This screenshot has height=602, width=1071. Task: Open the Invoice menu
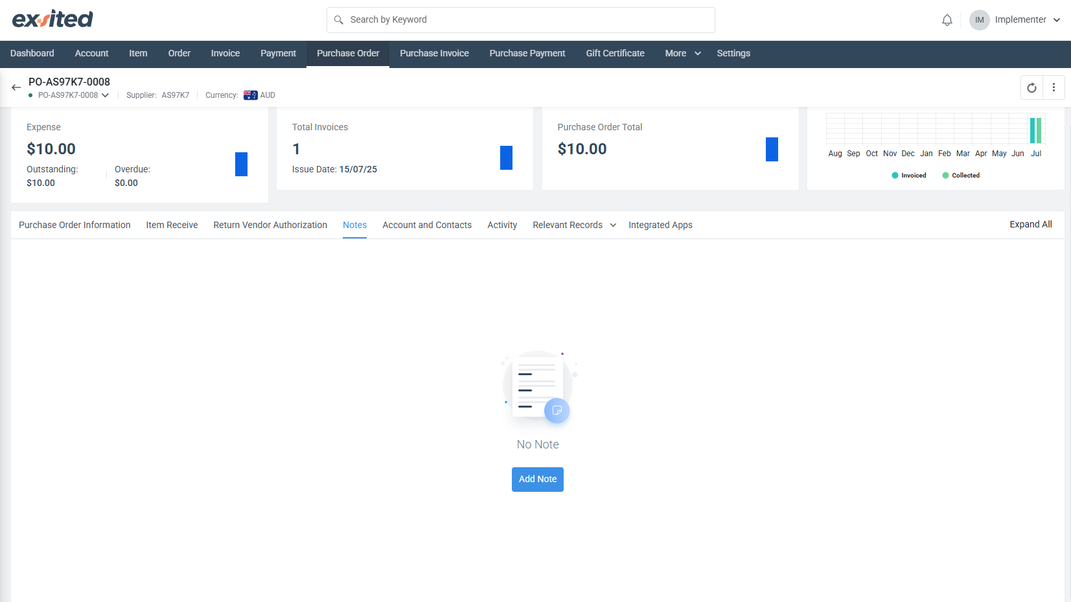[x=225, y=54]
